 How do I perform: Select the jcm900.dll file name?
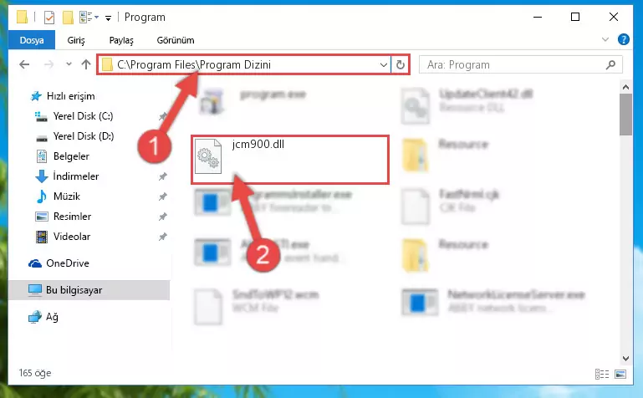(258, 145)
